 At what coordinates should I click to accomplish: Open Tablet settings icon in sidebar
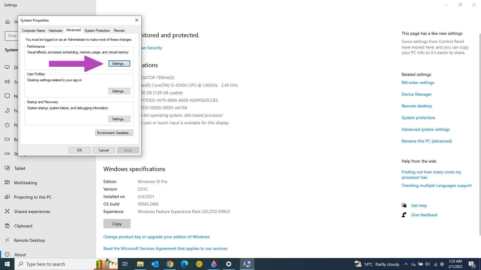tap(7, 168)
